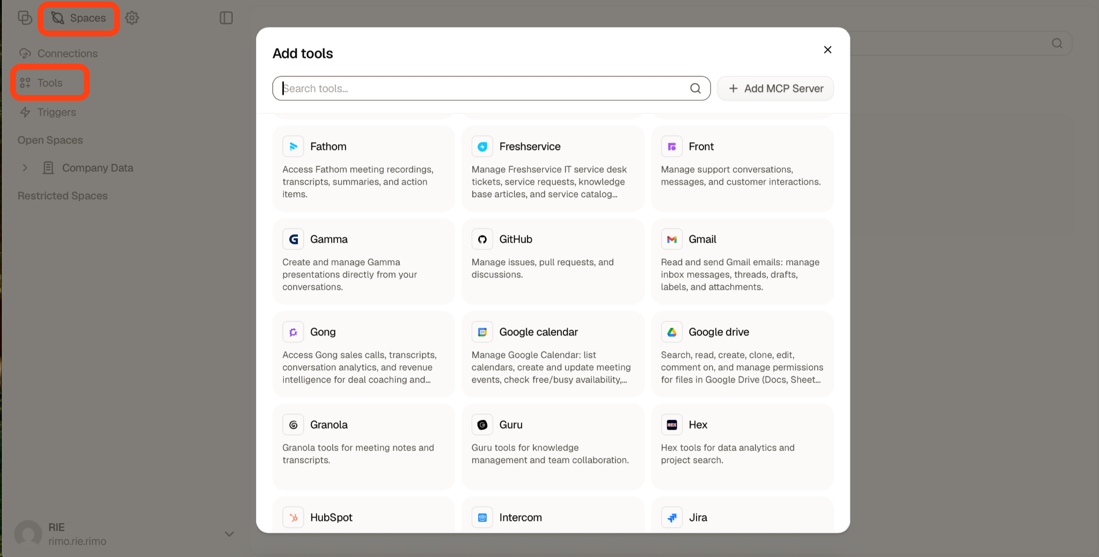1099x557 pixels.
Task: Pick the Gong tool name
Action: tap(323, 332)
